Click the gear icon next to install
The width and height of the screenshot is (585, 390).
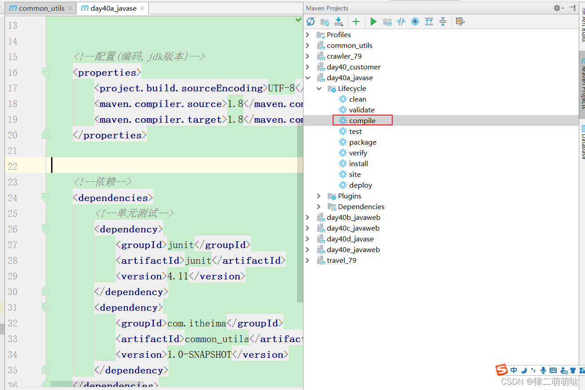[343, 163]
